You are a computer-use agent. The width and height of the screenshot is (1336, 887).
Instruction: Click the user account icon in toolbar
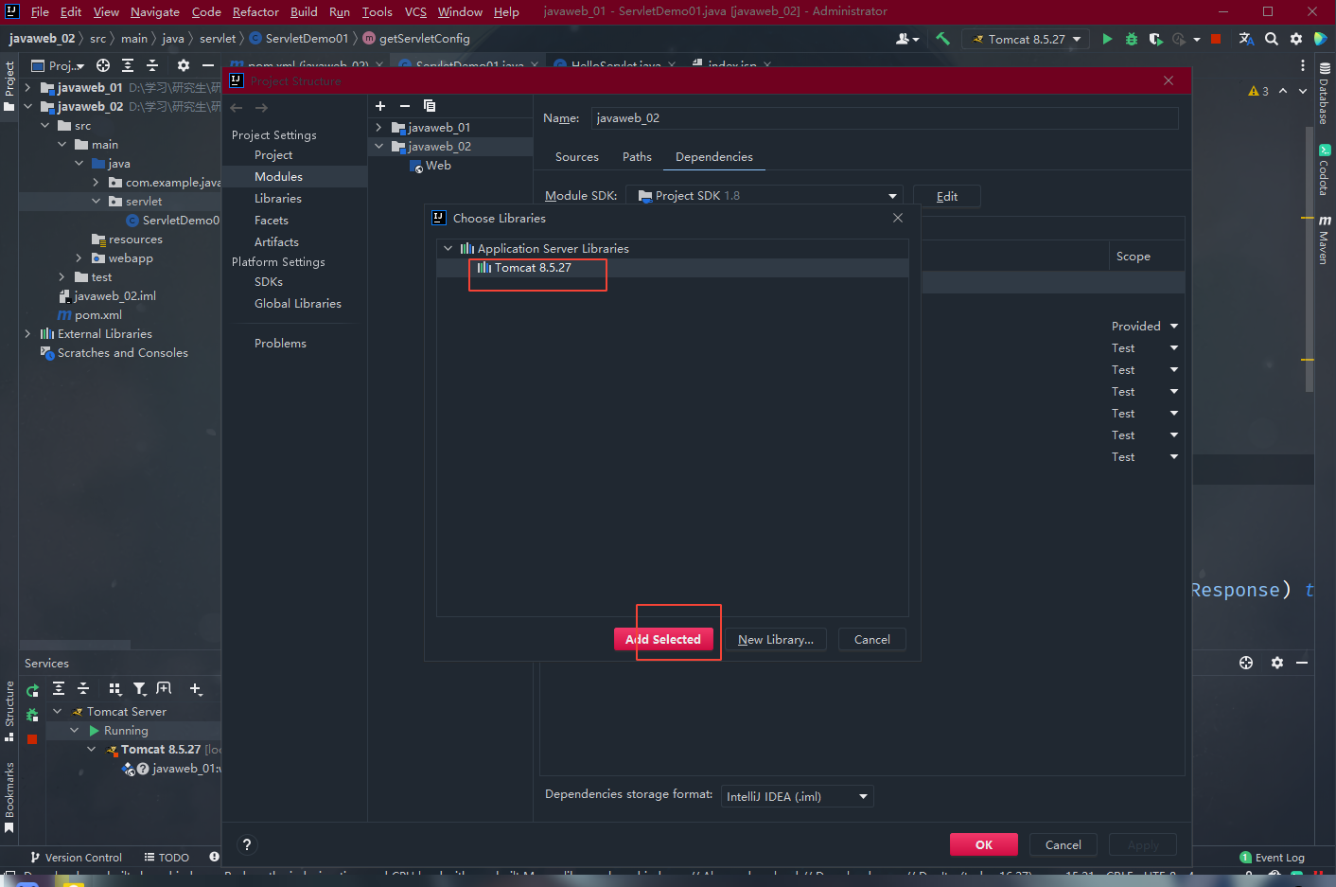point(906,39)
